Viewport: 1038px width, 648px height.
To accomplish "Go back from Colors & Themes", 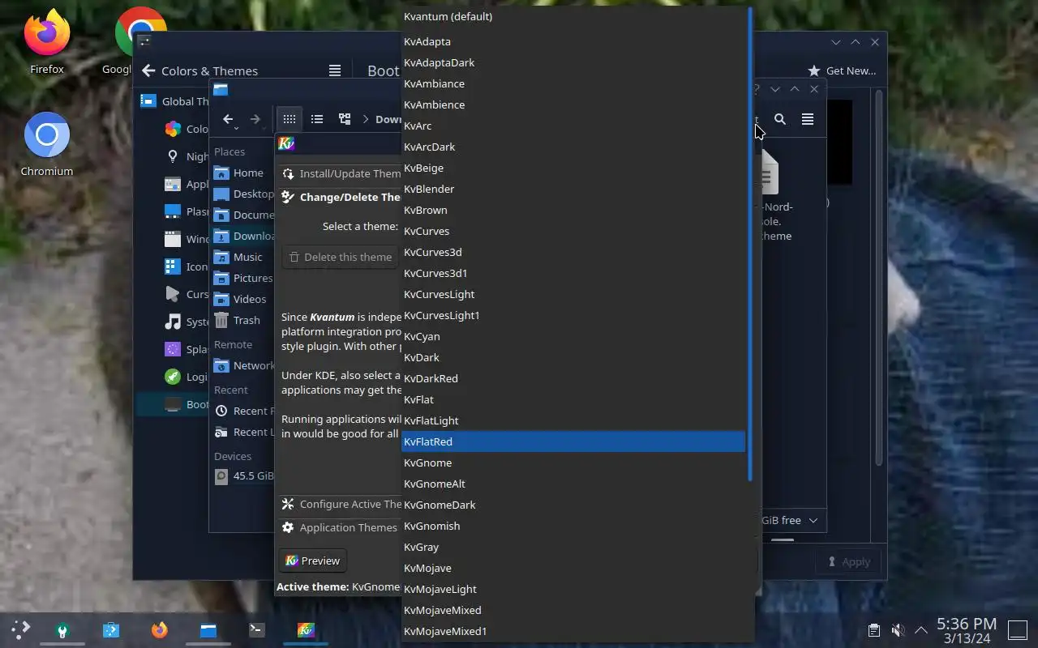I will 148,70.
